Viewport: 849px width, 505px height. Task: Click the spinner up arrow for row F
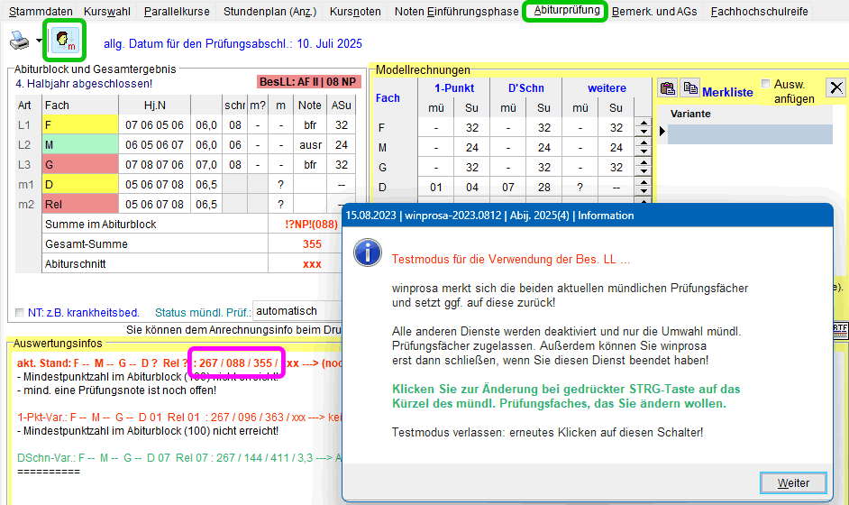(x=644, y=124)
